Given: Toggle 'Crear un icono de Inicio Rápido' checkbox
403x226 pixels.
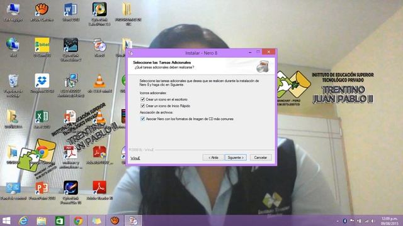Looking at the screenshot, I should click(x=143, y=105).
